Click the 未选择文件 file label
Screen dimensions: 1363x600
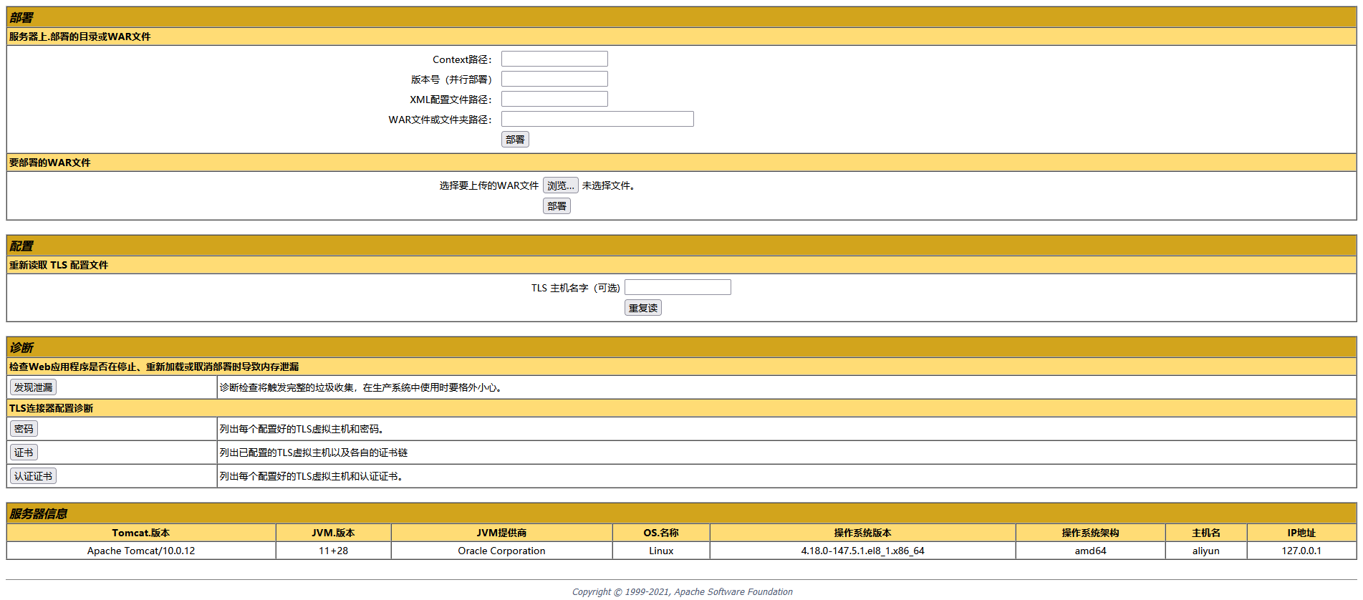(x=608, y=185)
